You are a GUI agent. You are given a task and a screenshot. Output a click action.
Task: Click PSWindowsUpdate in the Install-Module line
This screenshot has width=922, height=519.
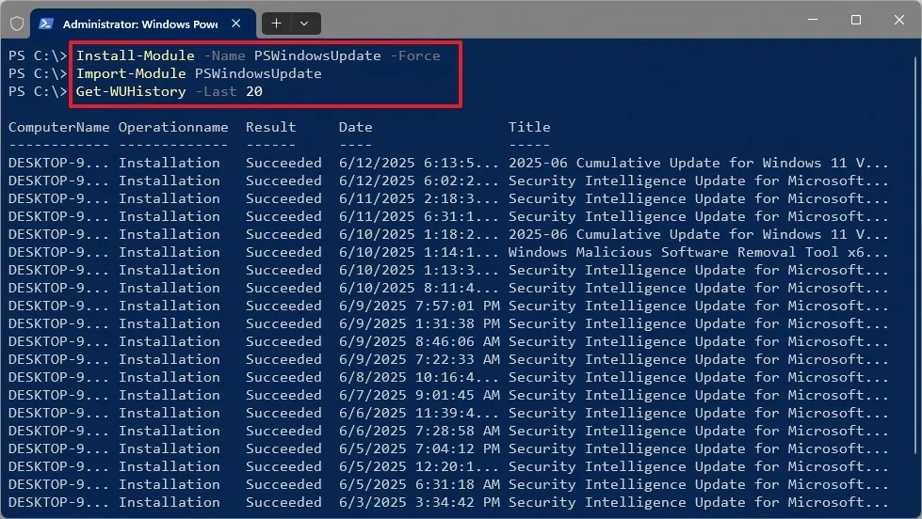click(x=317, y=55)
